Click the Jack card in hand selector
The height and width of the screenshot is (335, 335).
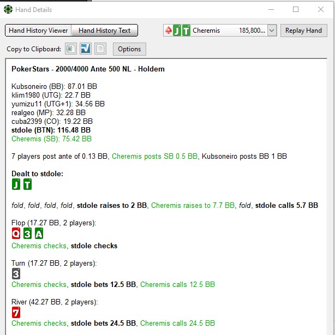[177, 31]
